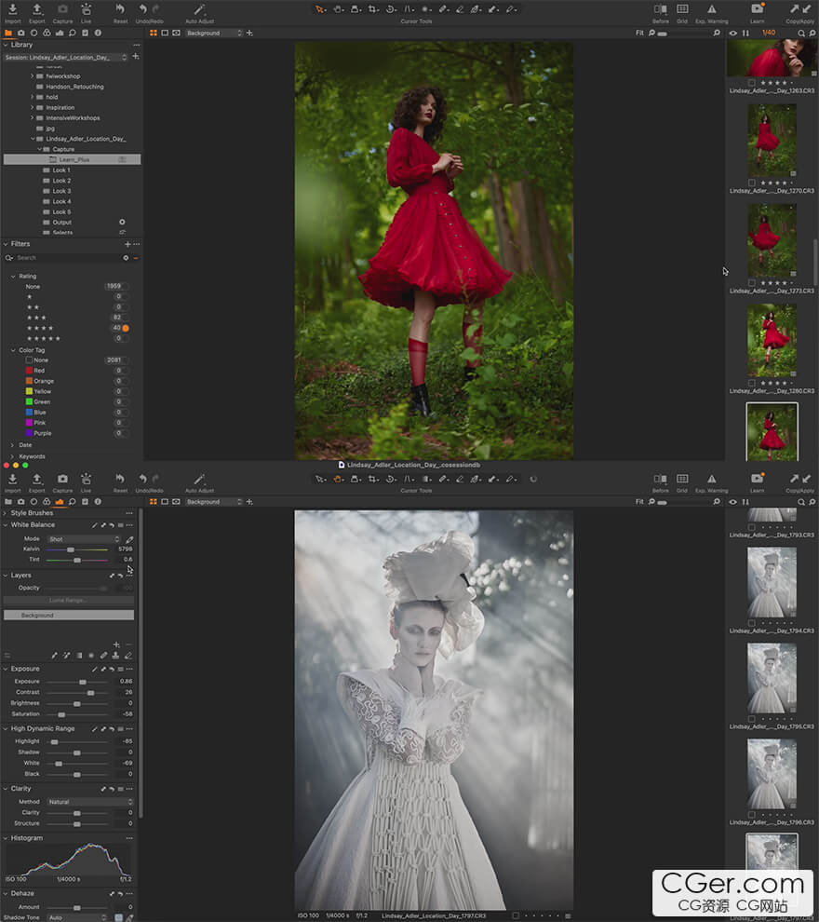This screenshot has width=819, height=922.
Task: Open the Learn_Plus capture folder
Action: click(x=73, y=159)
